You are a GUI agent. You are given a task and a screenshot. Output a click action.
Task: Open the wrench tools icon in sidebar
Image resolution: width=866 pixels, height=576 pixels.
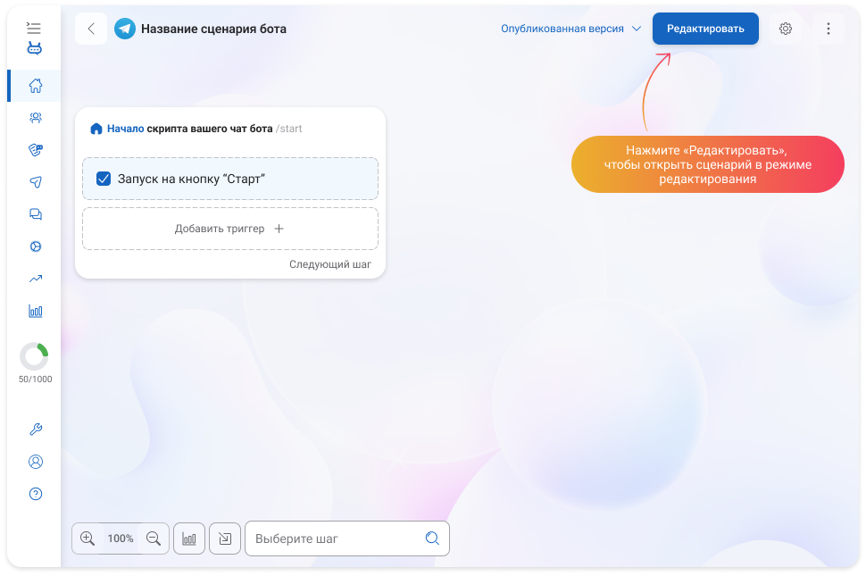point(36,430)
